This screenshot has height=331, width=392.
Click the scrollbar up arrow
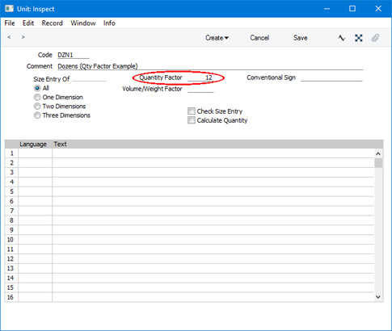378,153
